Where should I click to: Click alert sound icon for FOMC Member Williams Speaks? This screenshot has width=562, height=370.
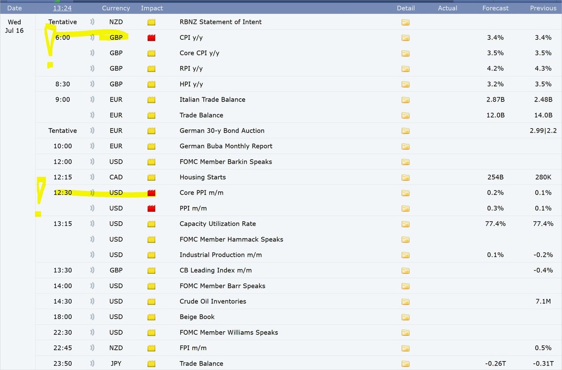click(x=92, y=333)
